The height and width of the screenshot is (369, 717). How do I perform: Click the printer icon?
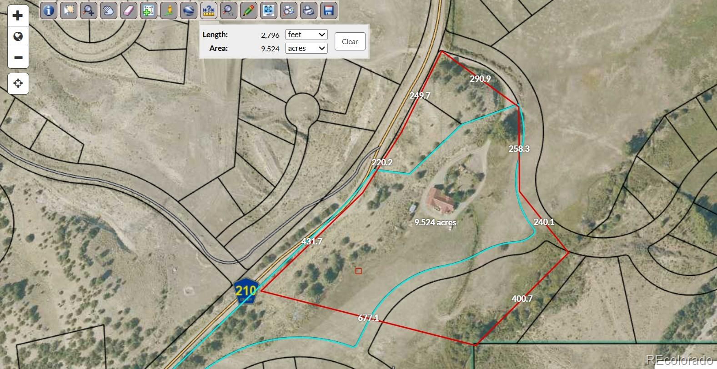309,10
